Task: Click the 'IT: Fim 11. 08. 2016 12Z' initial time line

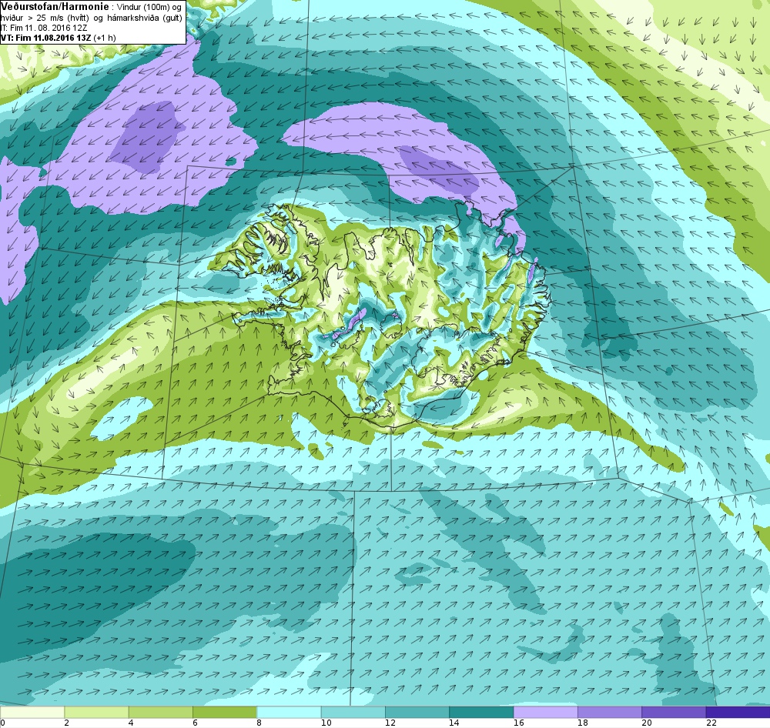Action: [44, 28]
